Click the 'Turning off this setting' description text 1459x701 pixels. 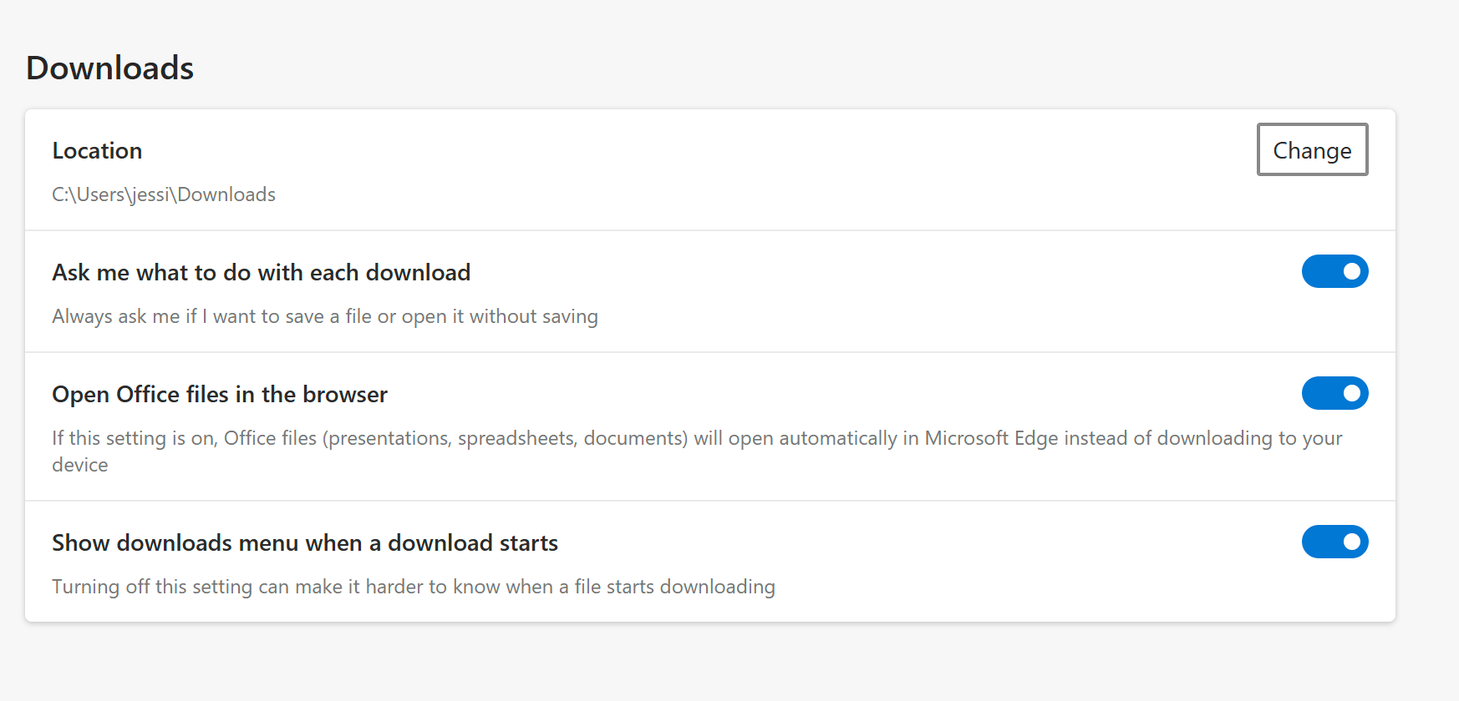tap(413, 587)
